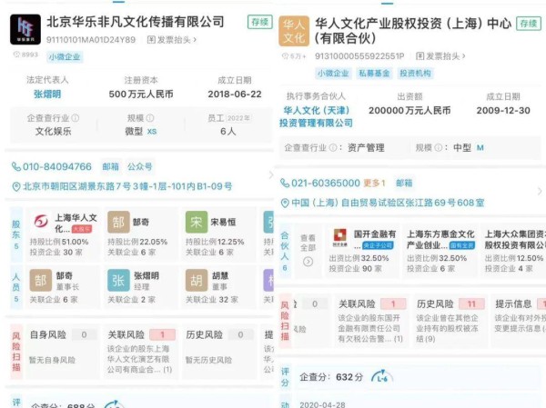
Task: Click info icon beside right 规模
Action: 439,148
